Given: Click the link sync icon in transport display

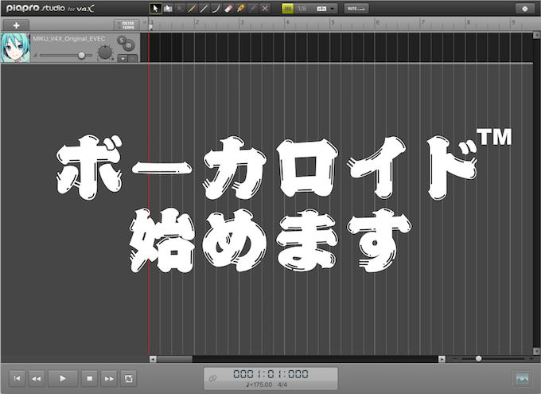Looking at the screenshot, I should [x=213, y=378].
